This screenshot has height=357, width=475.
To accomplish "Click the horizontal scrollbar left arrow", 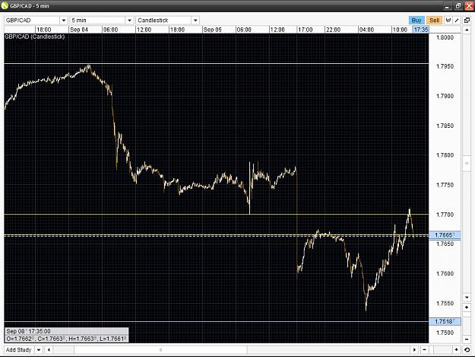I will click(49, 349).
